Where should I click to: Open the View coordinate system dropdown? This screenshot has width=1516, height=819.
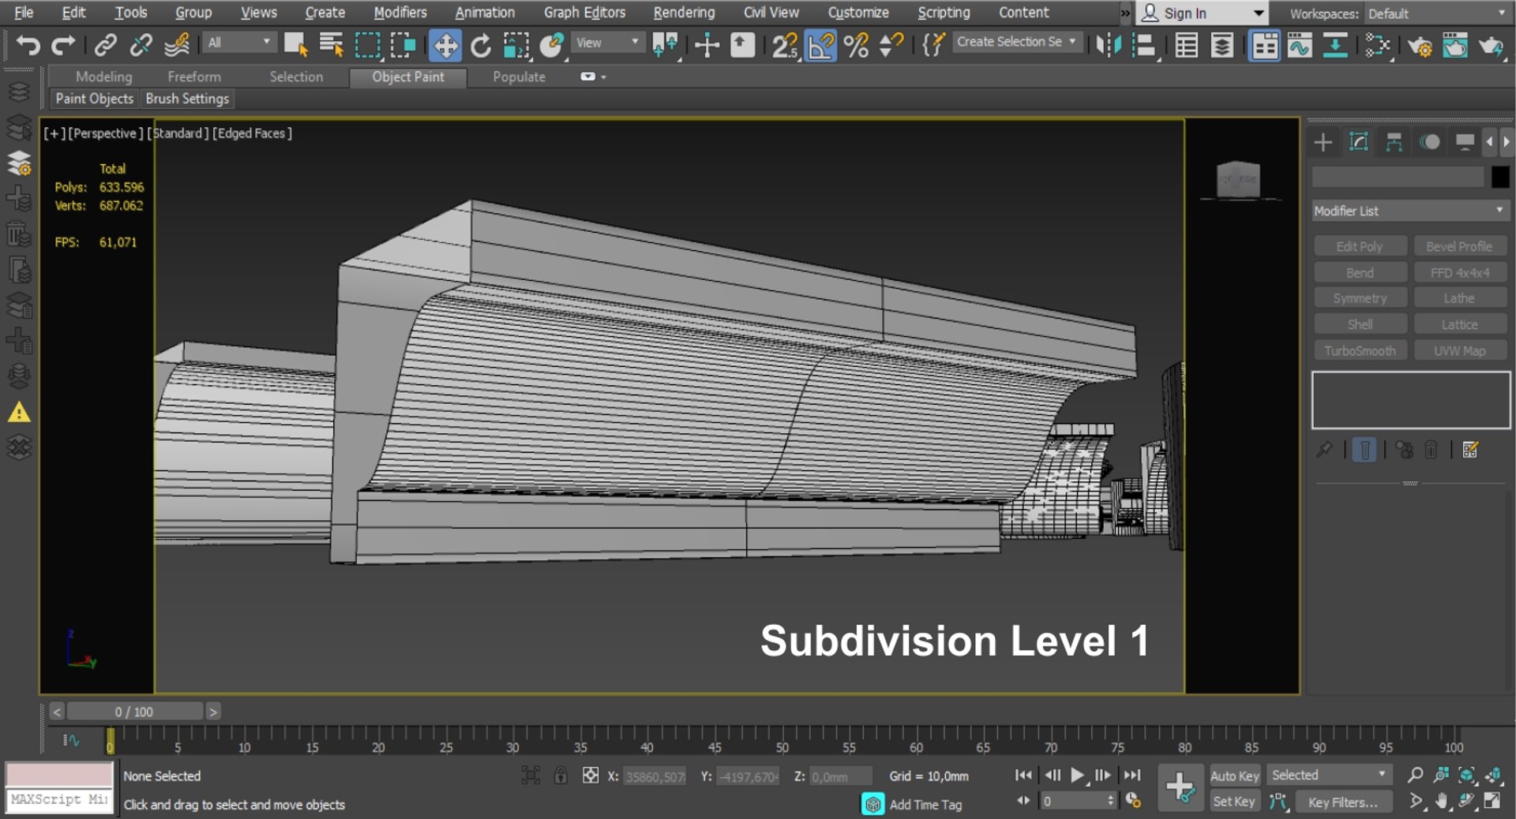607,43
